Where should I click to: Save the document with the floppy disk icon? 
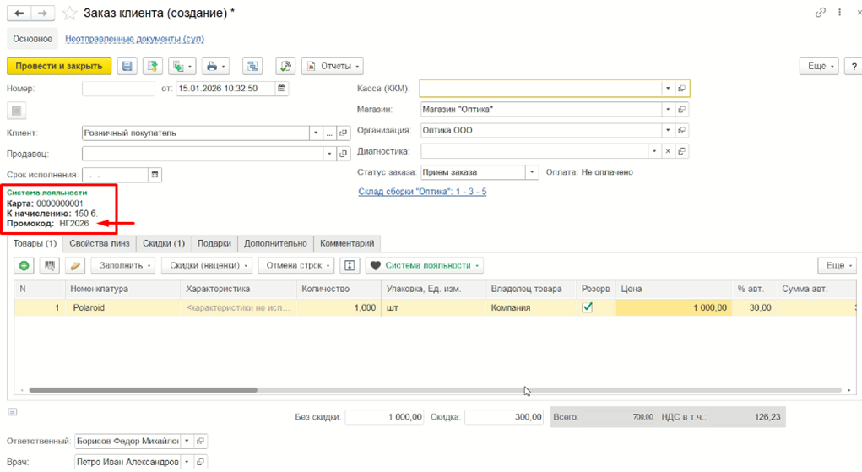click(127, 66)
